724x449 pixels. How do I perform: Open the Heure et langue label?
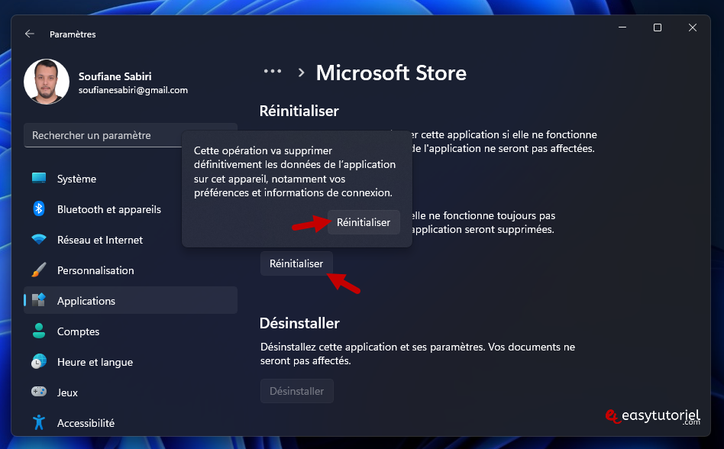tap(95, 362)
